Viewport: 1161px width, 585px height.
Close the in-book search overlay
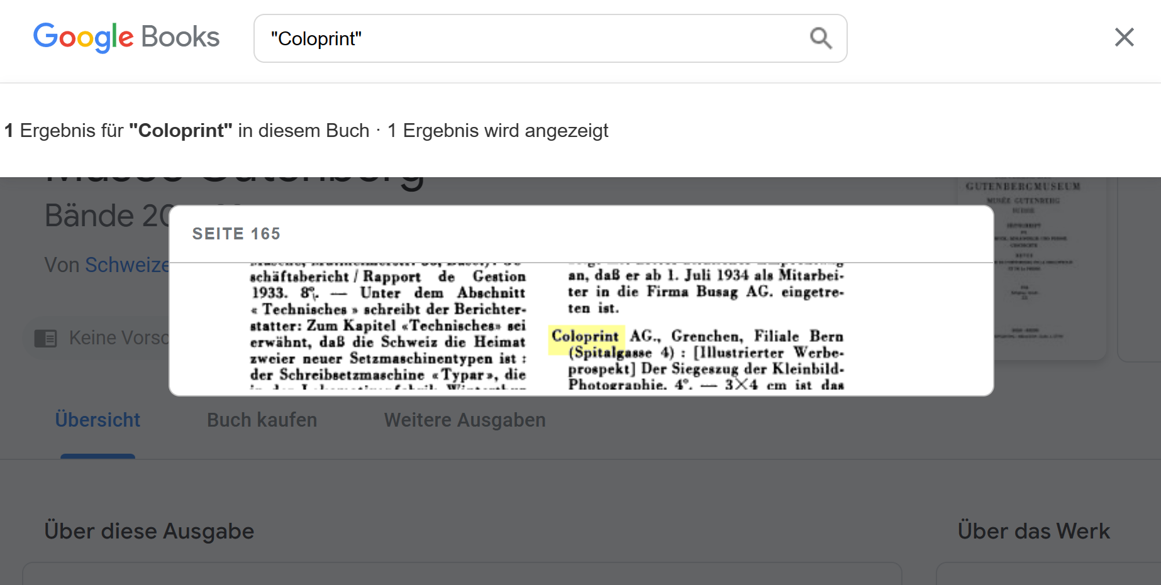[1123, 37]
